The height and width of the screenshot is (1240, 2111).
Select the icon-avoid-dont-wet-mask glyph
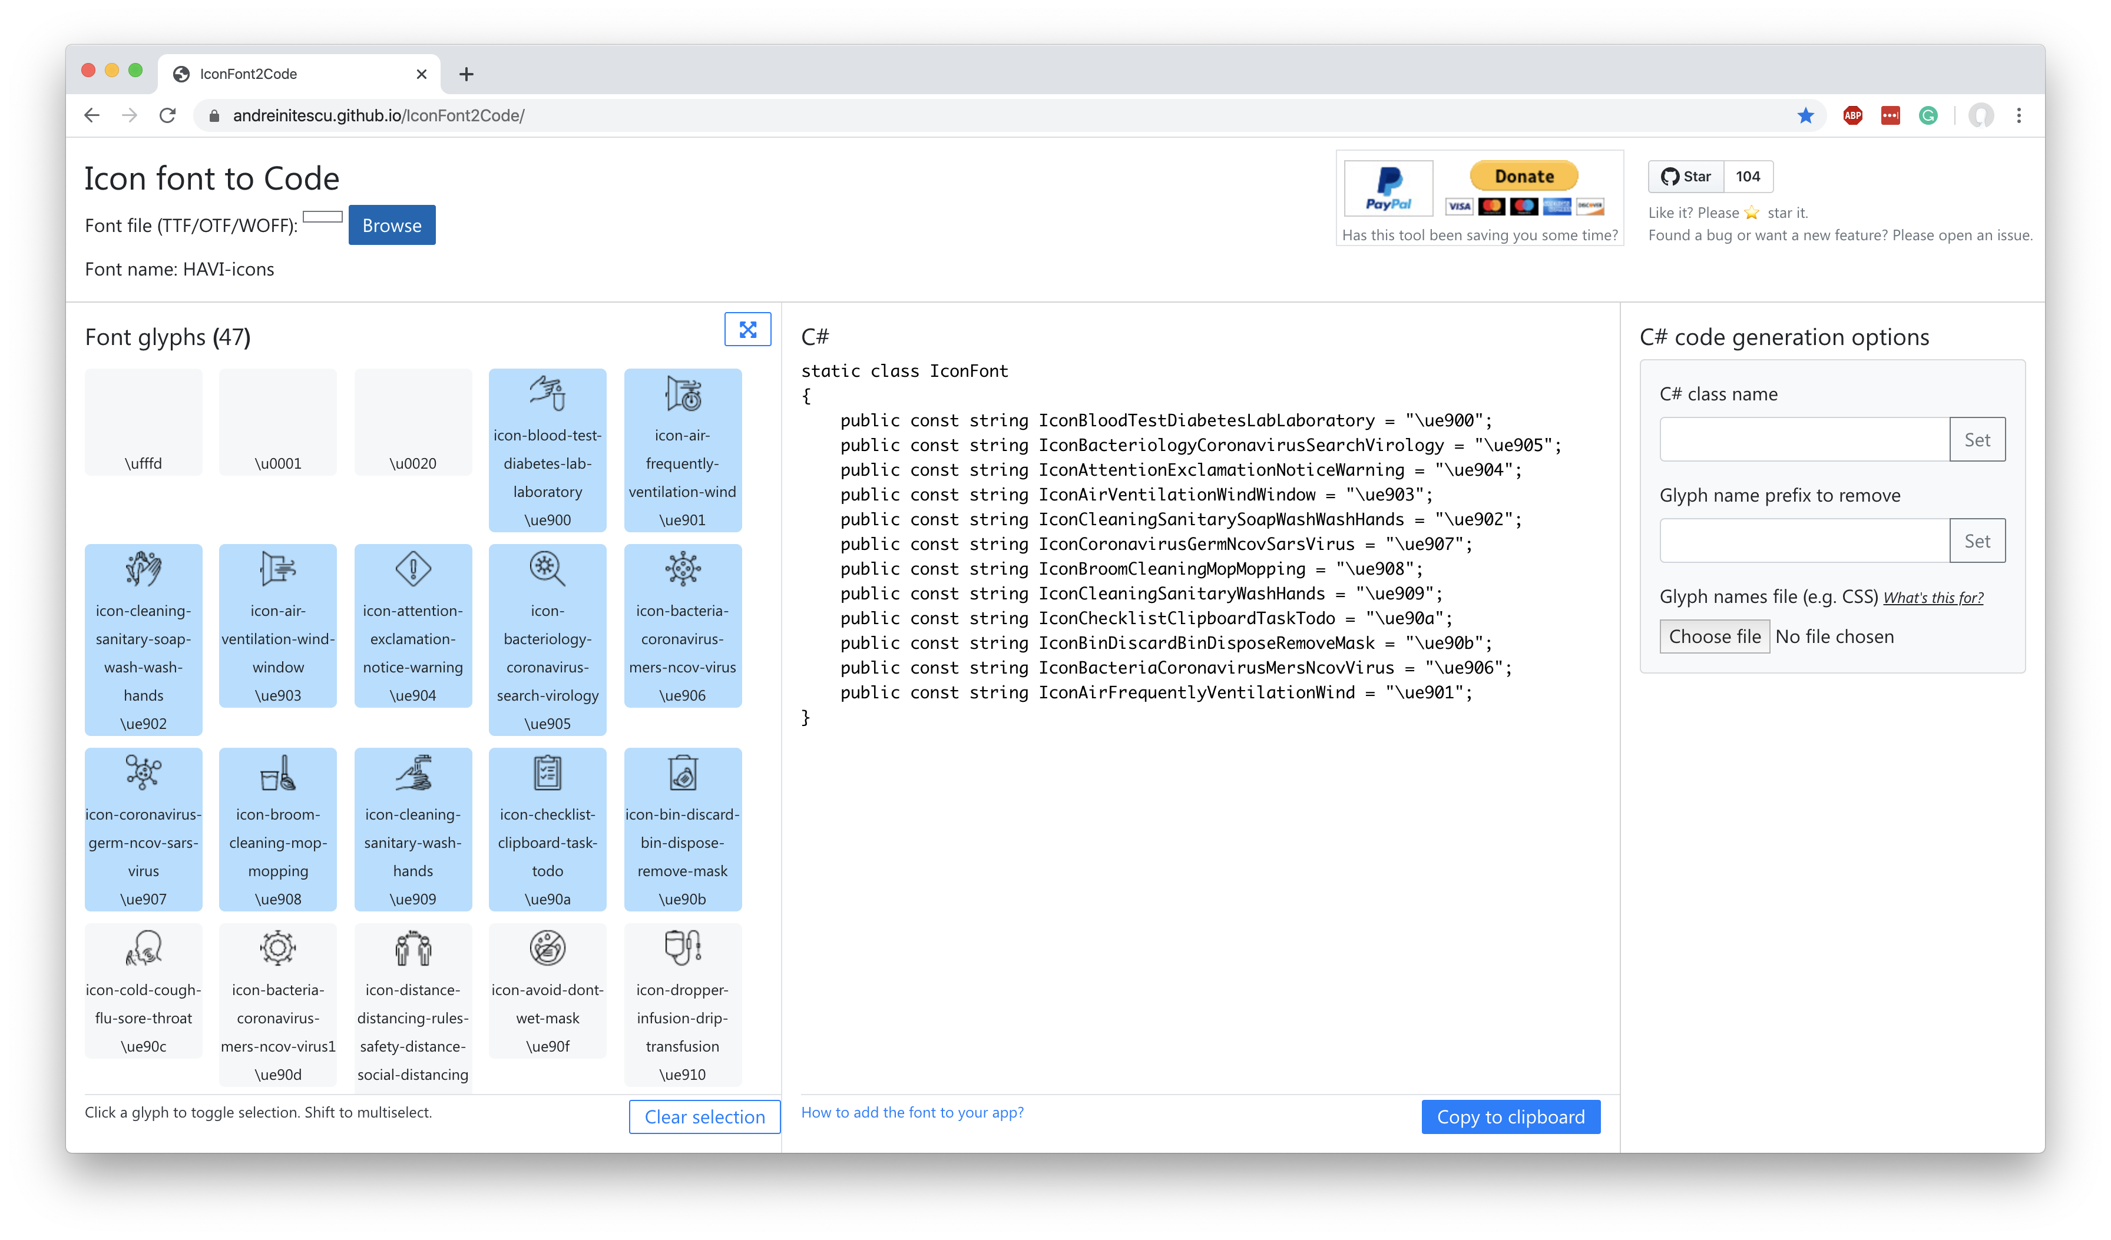(x=547, y=990)
